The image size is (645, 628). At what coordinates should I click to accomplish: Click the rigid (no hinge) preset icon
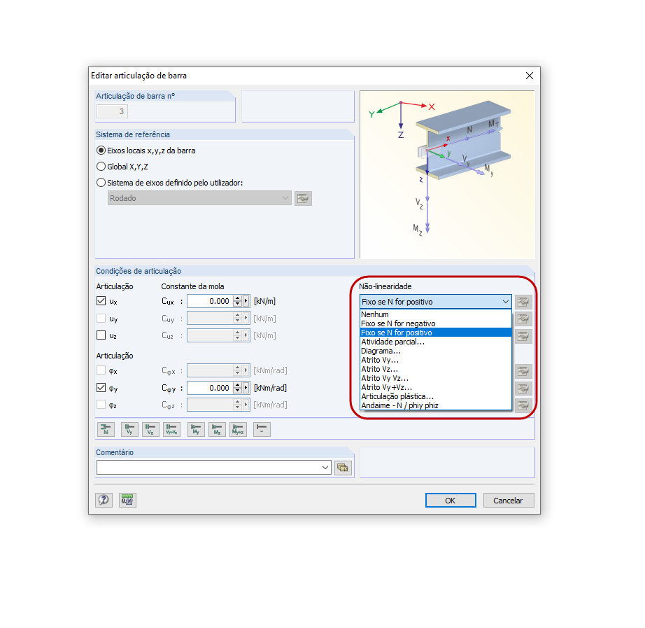[262, 429]
